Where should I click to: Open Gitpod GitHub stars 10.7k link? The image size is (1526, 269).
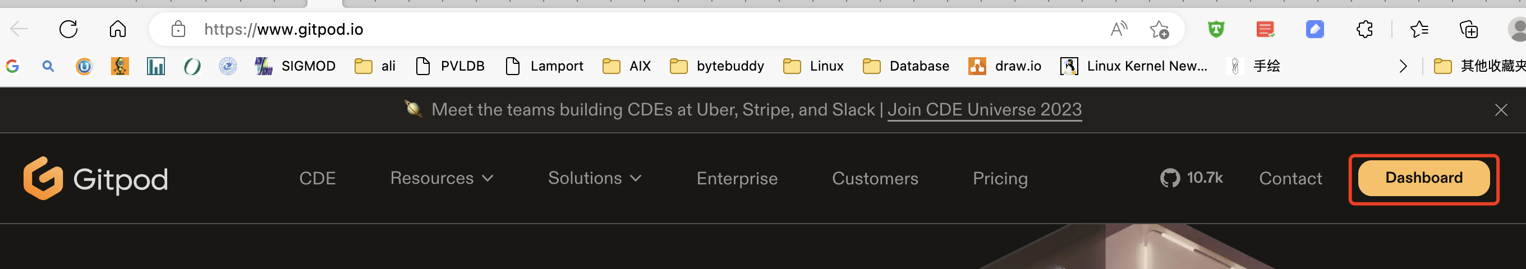[x=1191, y=178]
